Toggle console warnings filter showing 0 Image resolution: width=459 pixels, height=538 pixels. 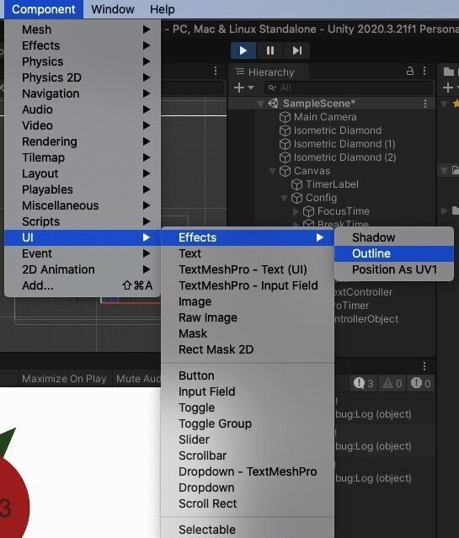tap(392, 383)
